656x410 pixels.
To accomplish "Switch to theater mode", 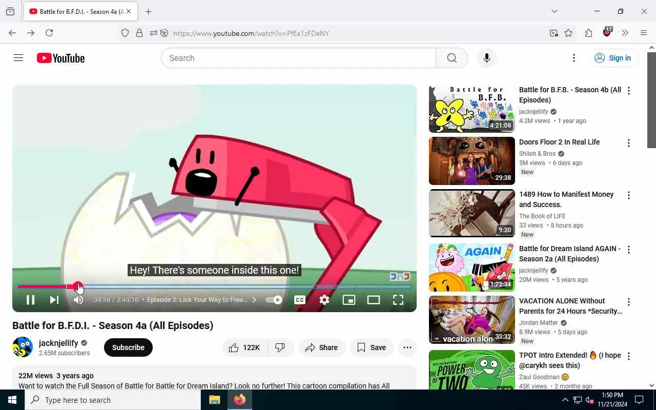I will pyautogui.click(x=374, y=300).
